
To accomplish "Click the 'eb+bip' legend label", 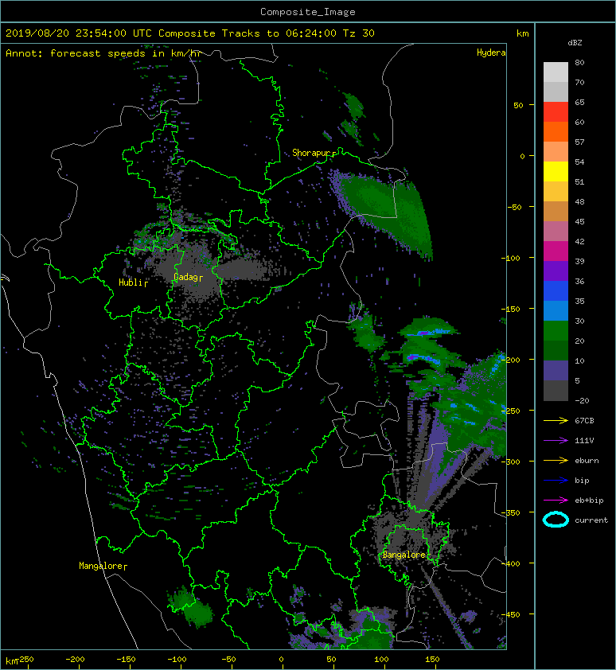I will coord(589,501).
